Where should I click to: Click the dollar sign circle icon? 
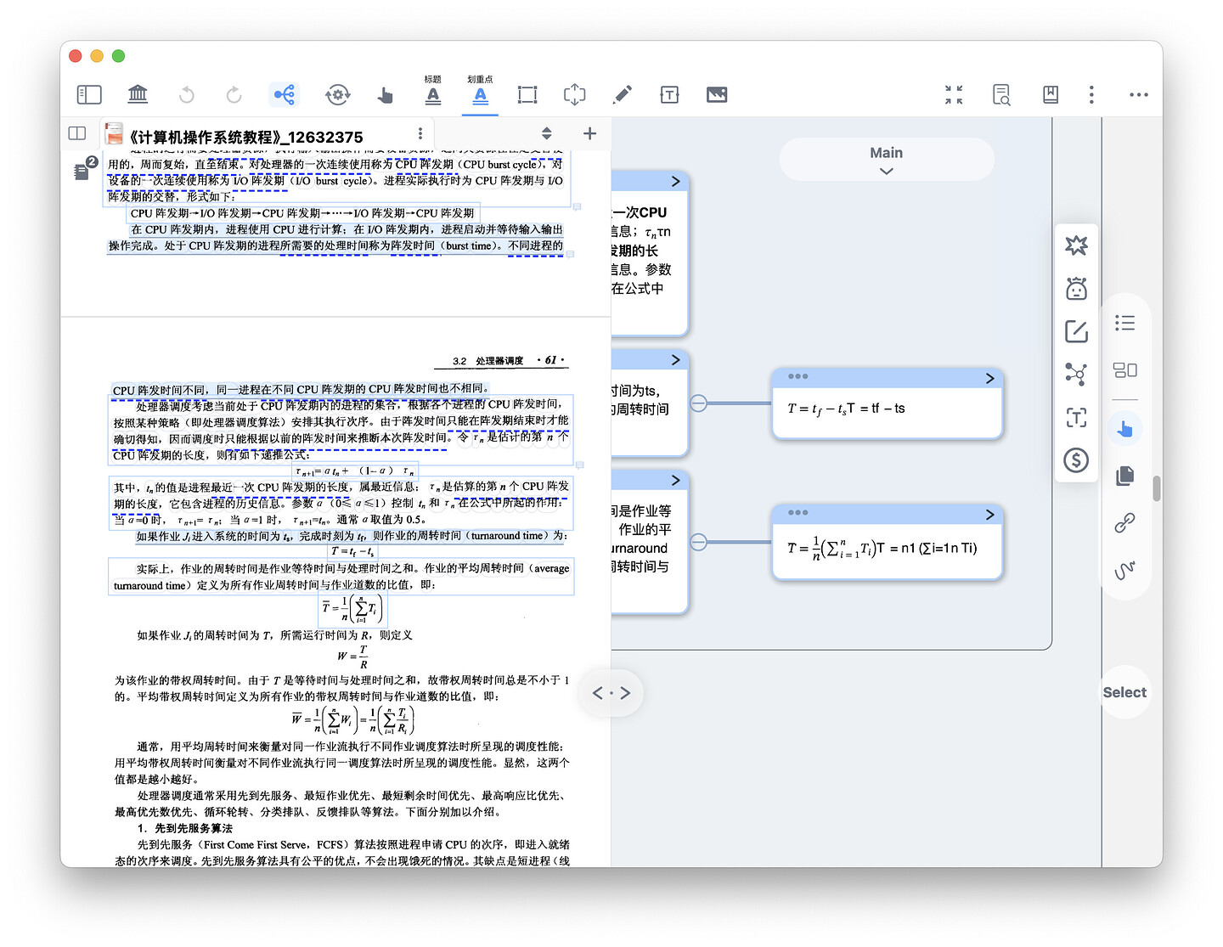[x=1076, y=460]
